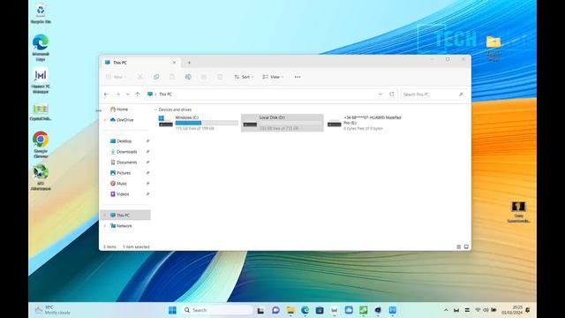Click the Wi-Fi icon in system tray
565x318 pixels.
point(478,310)
